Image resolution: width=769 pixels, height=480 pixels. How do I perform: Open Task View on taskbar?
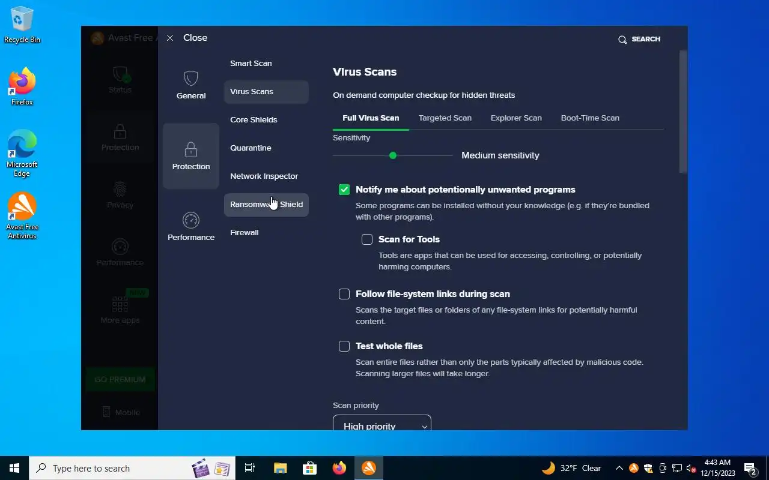(x=250, y=468)
